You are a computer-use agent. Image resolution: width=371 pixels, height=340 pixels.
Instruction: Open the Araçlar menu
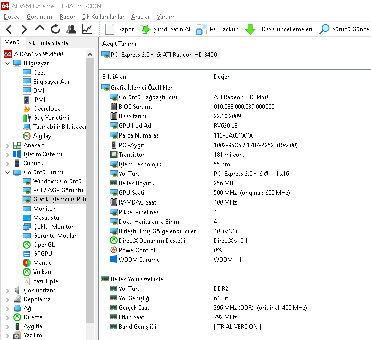[x=140, y=17]
